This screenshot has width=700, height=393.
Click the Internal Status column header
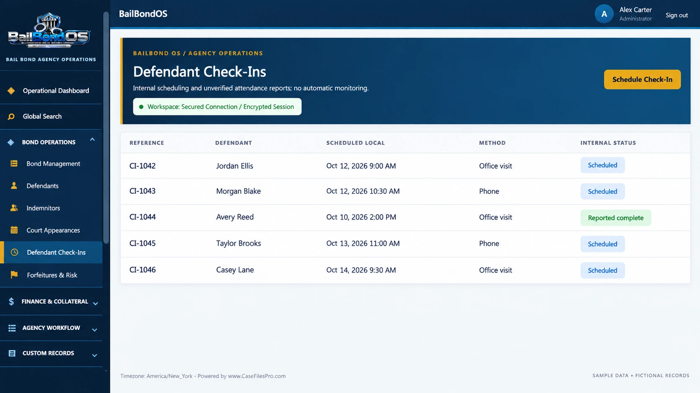click(608, 143)
